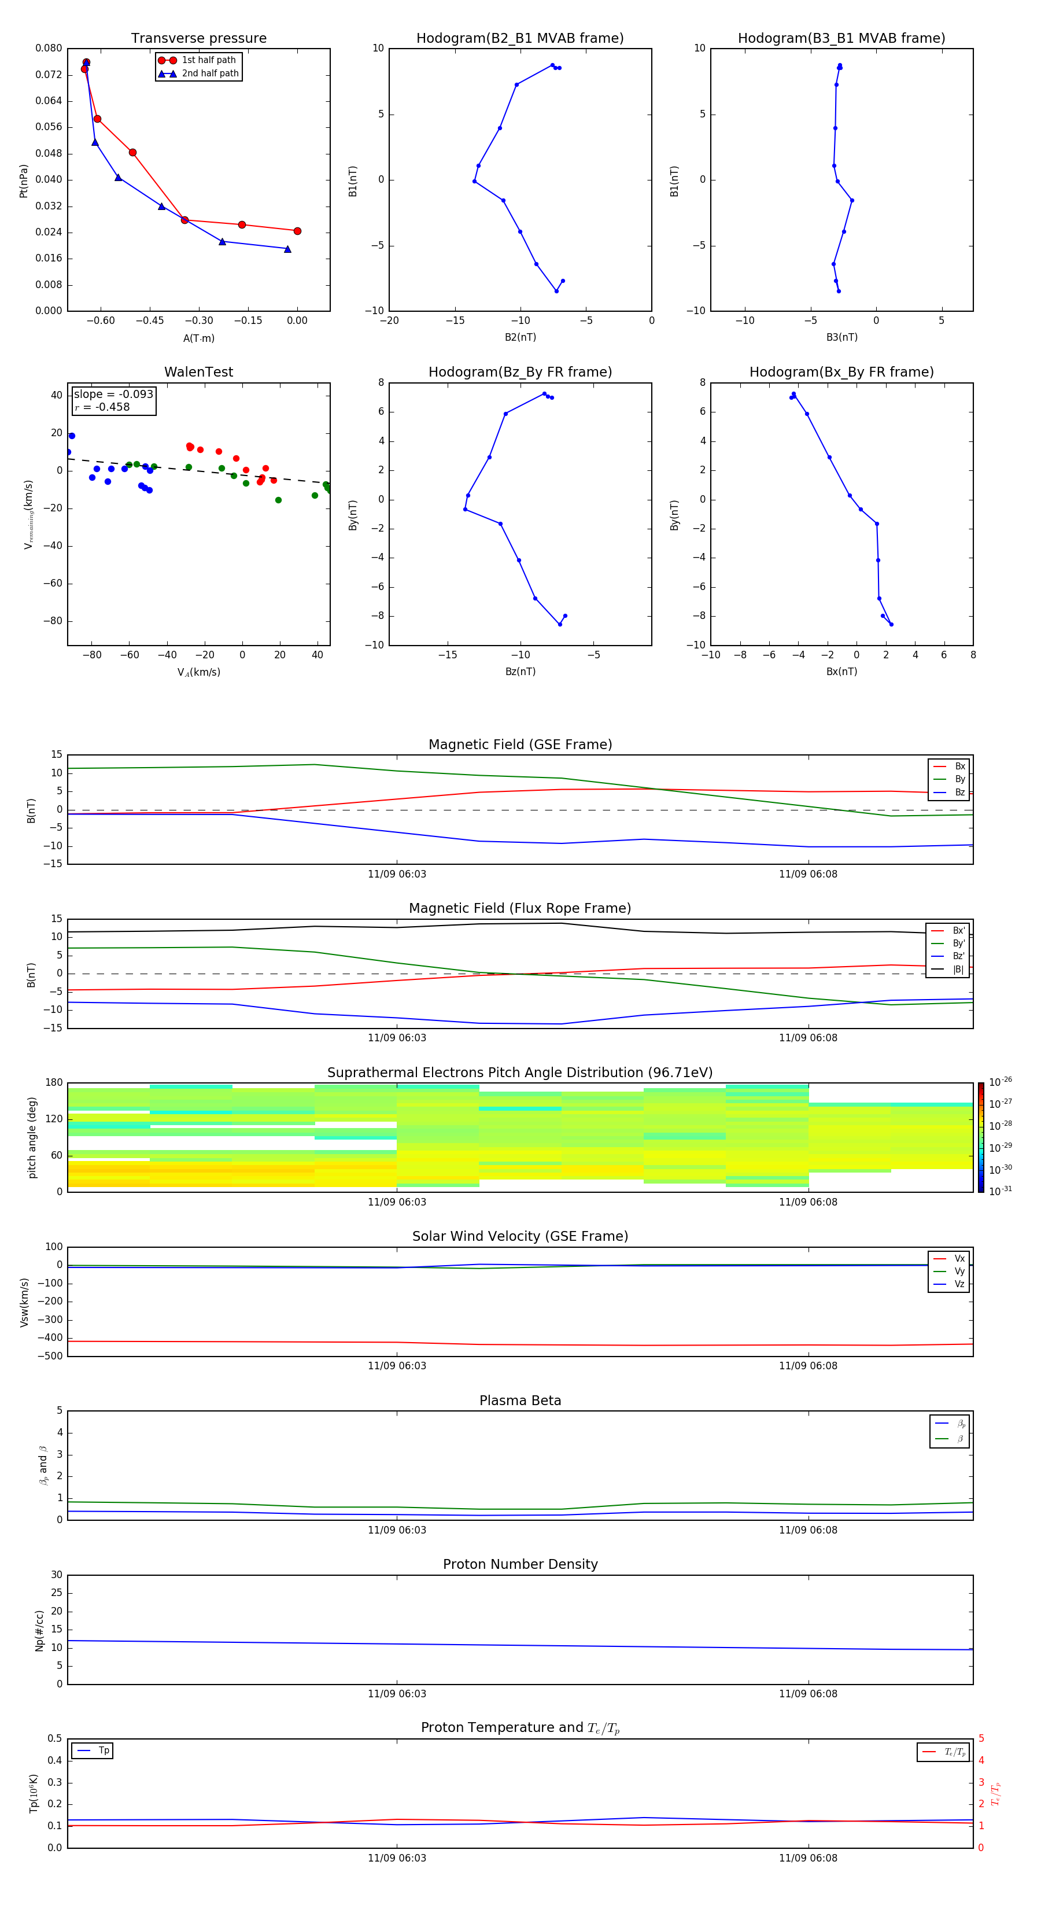Click 'pitch angle (deg)' axis label
1041x1909 pixels.
(32, 1137)
